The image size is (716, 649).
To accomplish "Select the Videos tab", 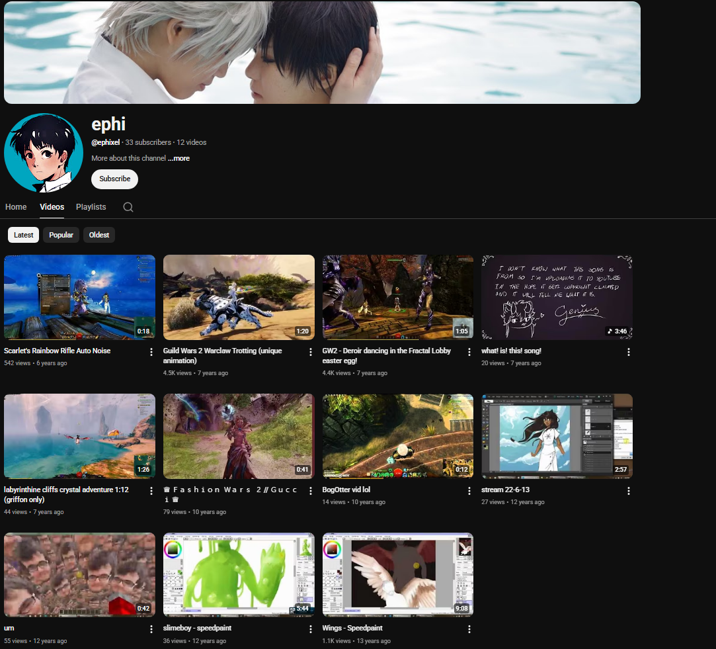I will click(52, 207).
